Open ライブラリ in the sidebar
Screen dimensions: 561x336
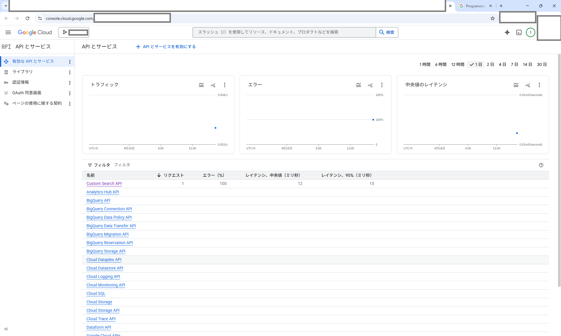click(22, 72)
